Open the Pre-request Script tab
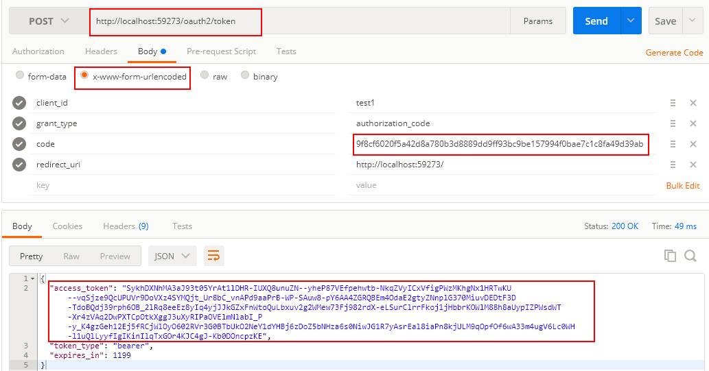Image resolution: width=709 pixels, height=371 pixels. click(221, 51)
